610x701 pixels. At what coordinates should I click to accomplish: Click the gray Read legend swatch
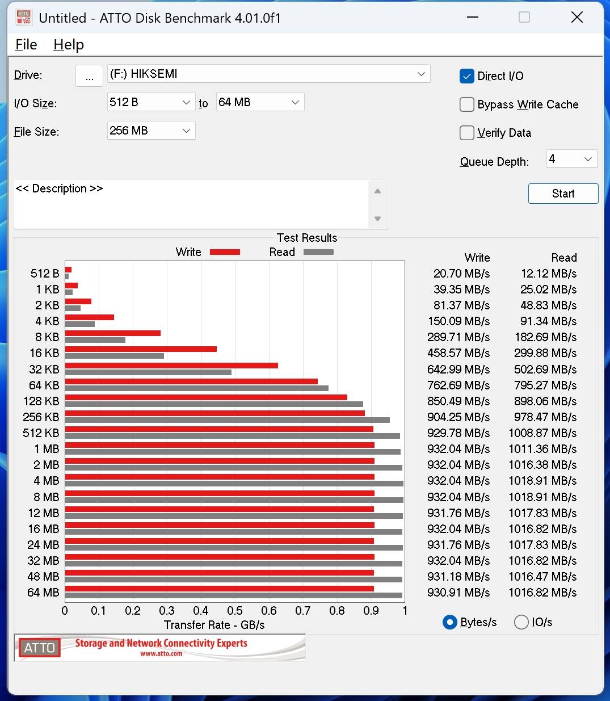(x=318, y=252)
